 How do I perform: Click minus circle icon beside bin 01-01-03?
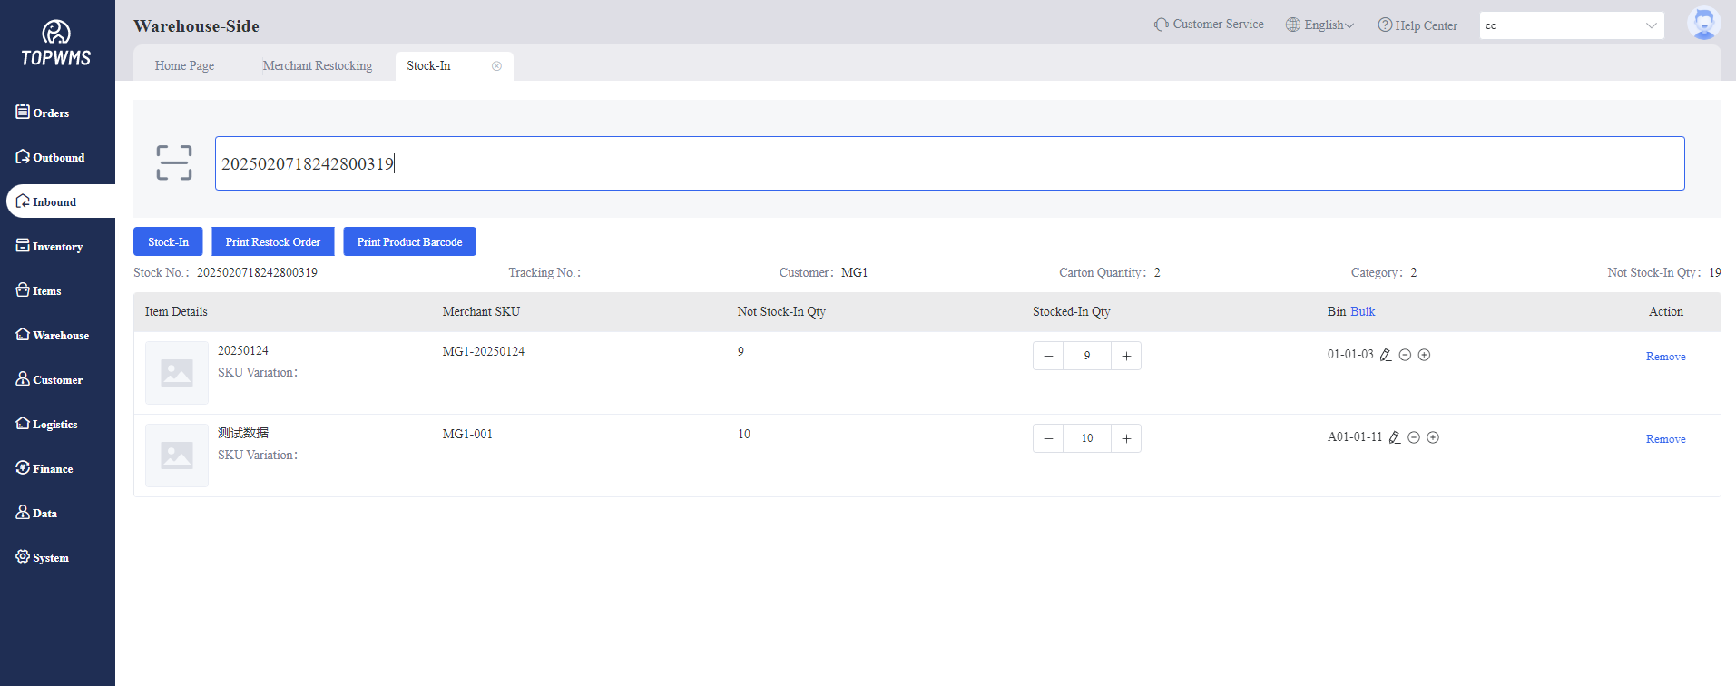pos(1405,355)
